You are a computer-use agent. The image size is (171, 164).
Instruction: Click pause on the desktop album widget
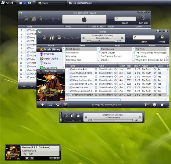pyautogui.click(x=55, y=158)
